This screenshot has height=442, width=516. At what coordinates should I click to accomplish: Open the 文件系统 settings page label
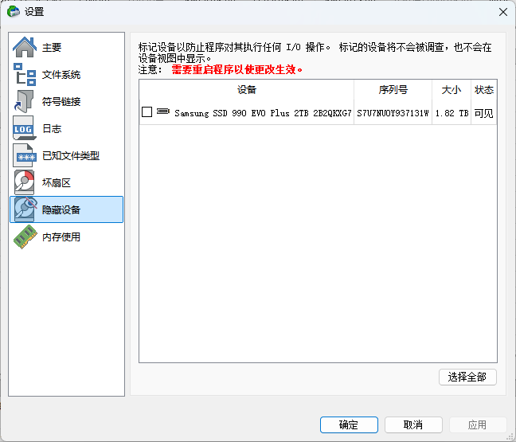61,75
